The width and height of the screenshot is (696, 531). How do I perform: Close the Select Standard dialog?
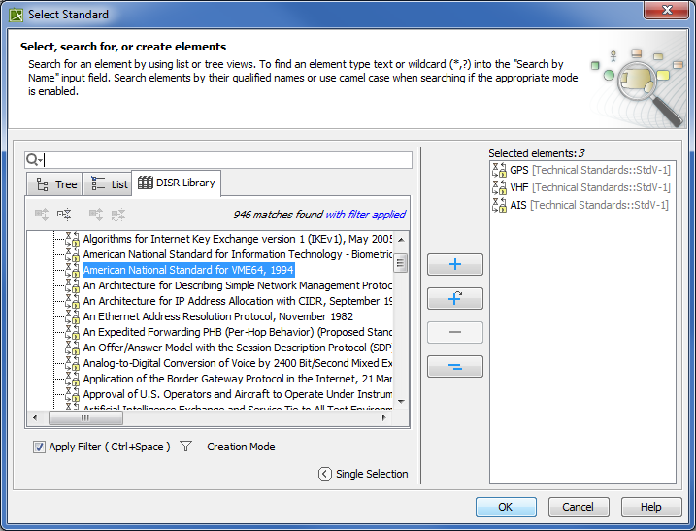point(666,11)
